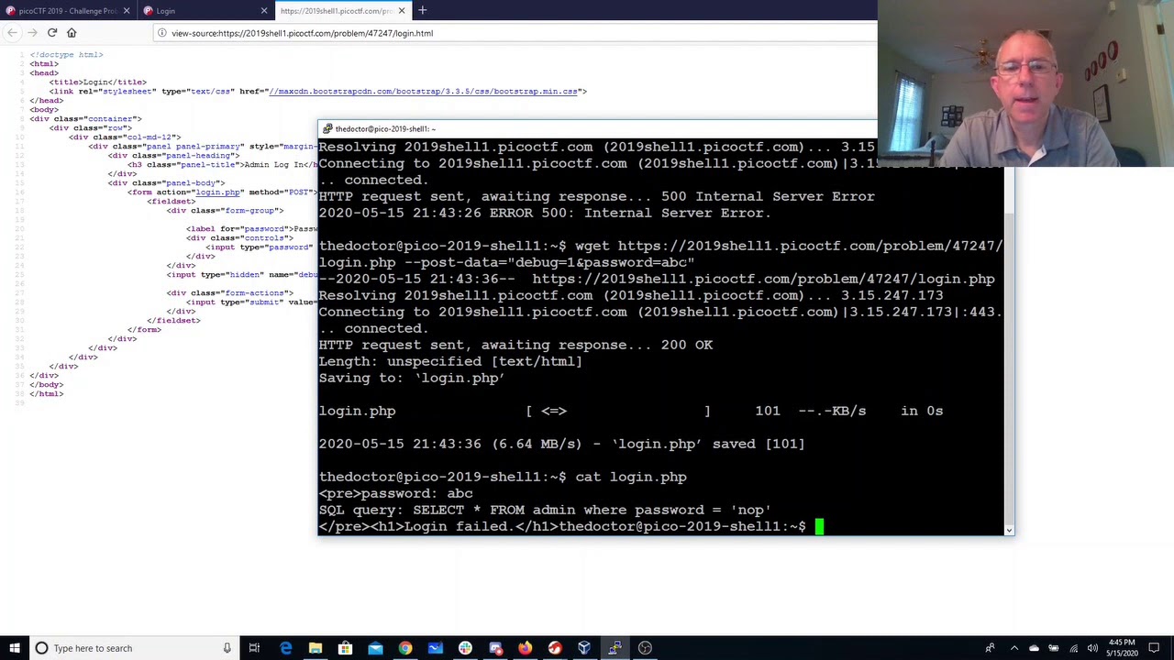Click the OneDrive cloud tray icon
The width and height of the screenshot is (1174, 660).
1035,648
